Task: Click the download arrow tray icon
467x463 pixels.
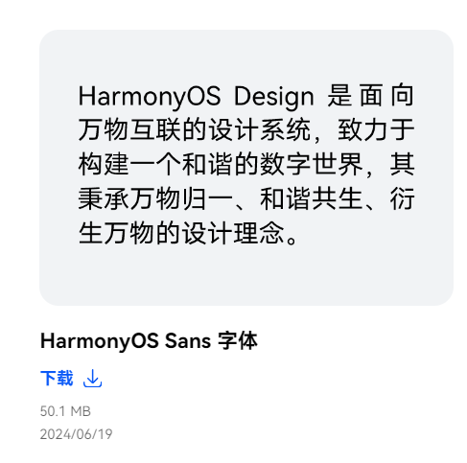Action: [92, 379]
